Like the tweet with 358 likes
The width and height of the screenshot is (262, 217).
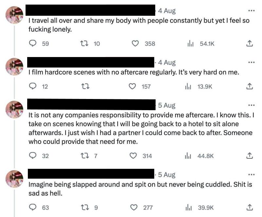[135, 44]
